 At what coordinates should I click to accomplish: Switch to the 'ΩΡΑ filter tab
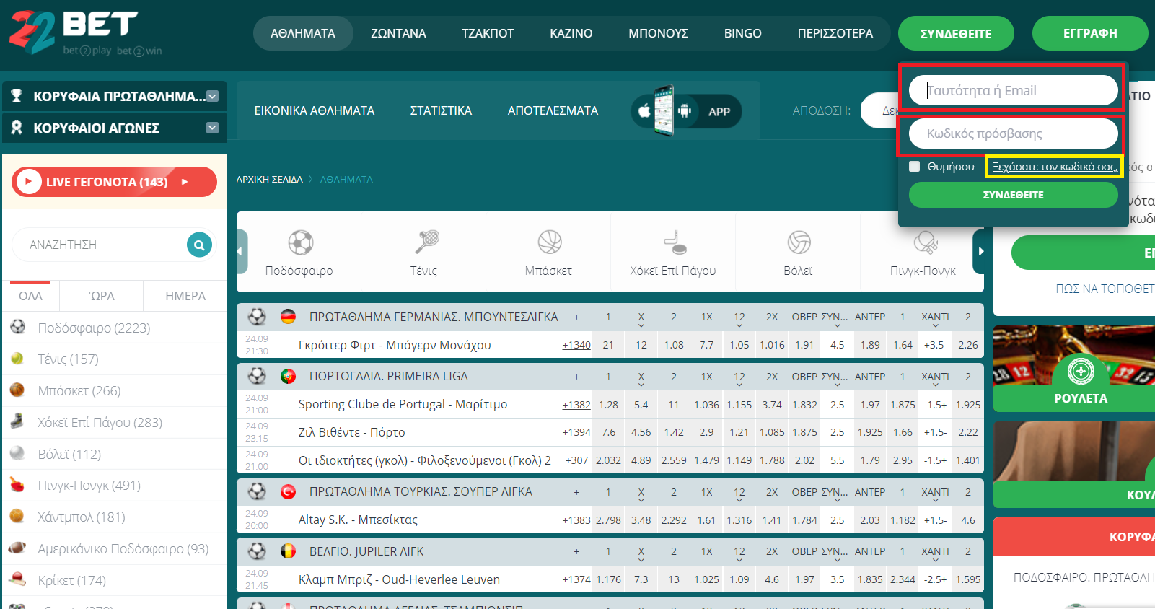[x=102, y=296]
